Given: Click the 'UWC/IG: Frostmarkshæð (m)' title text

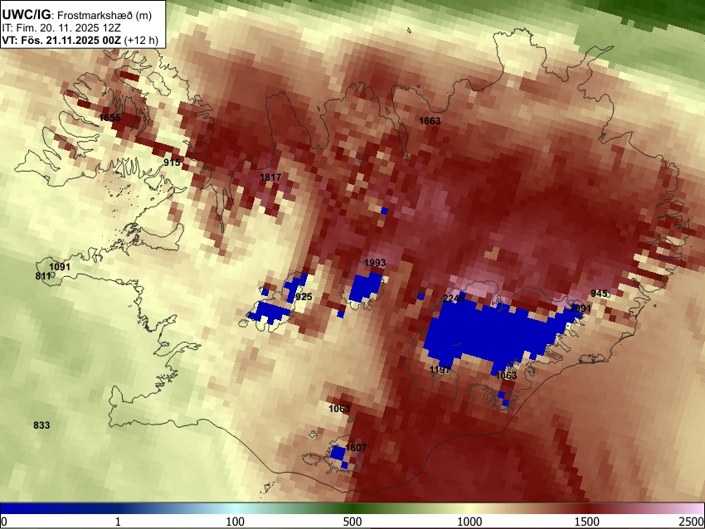Looking at the screenshot, I should (x=77, y=15).
